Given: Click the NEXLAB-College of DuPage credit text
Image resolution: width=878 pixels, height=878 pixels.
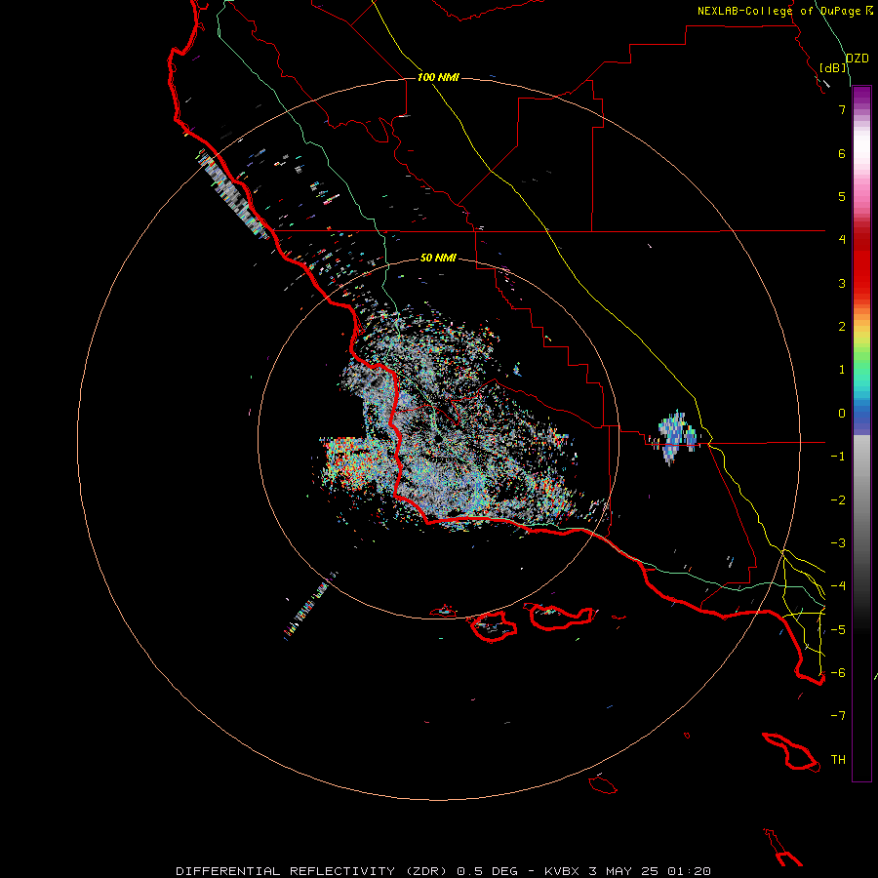Looking at the screenshot, I should [x=784, y=11].
